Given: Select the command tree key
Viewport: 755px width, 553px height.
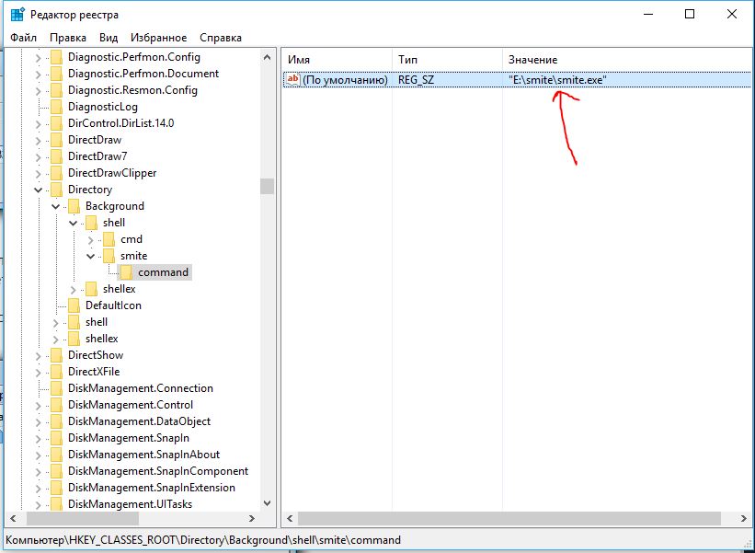Looking at the screenshot, I should (x=163, y=272).
